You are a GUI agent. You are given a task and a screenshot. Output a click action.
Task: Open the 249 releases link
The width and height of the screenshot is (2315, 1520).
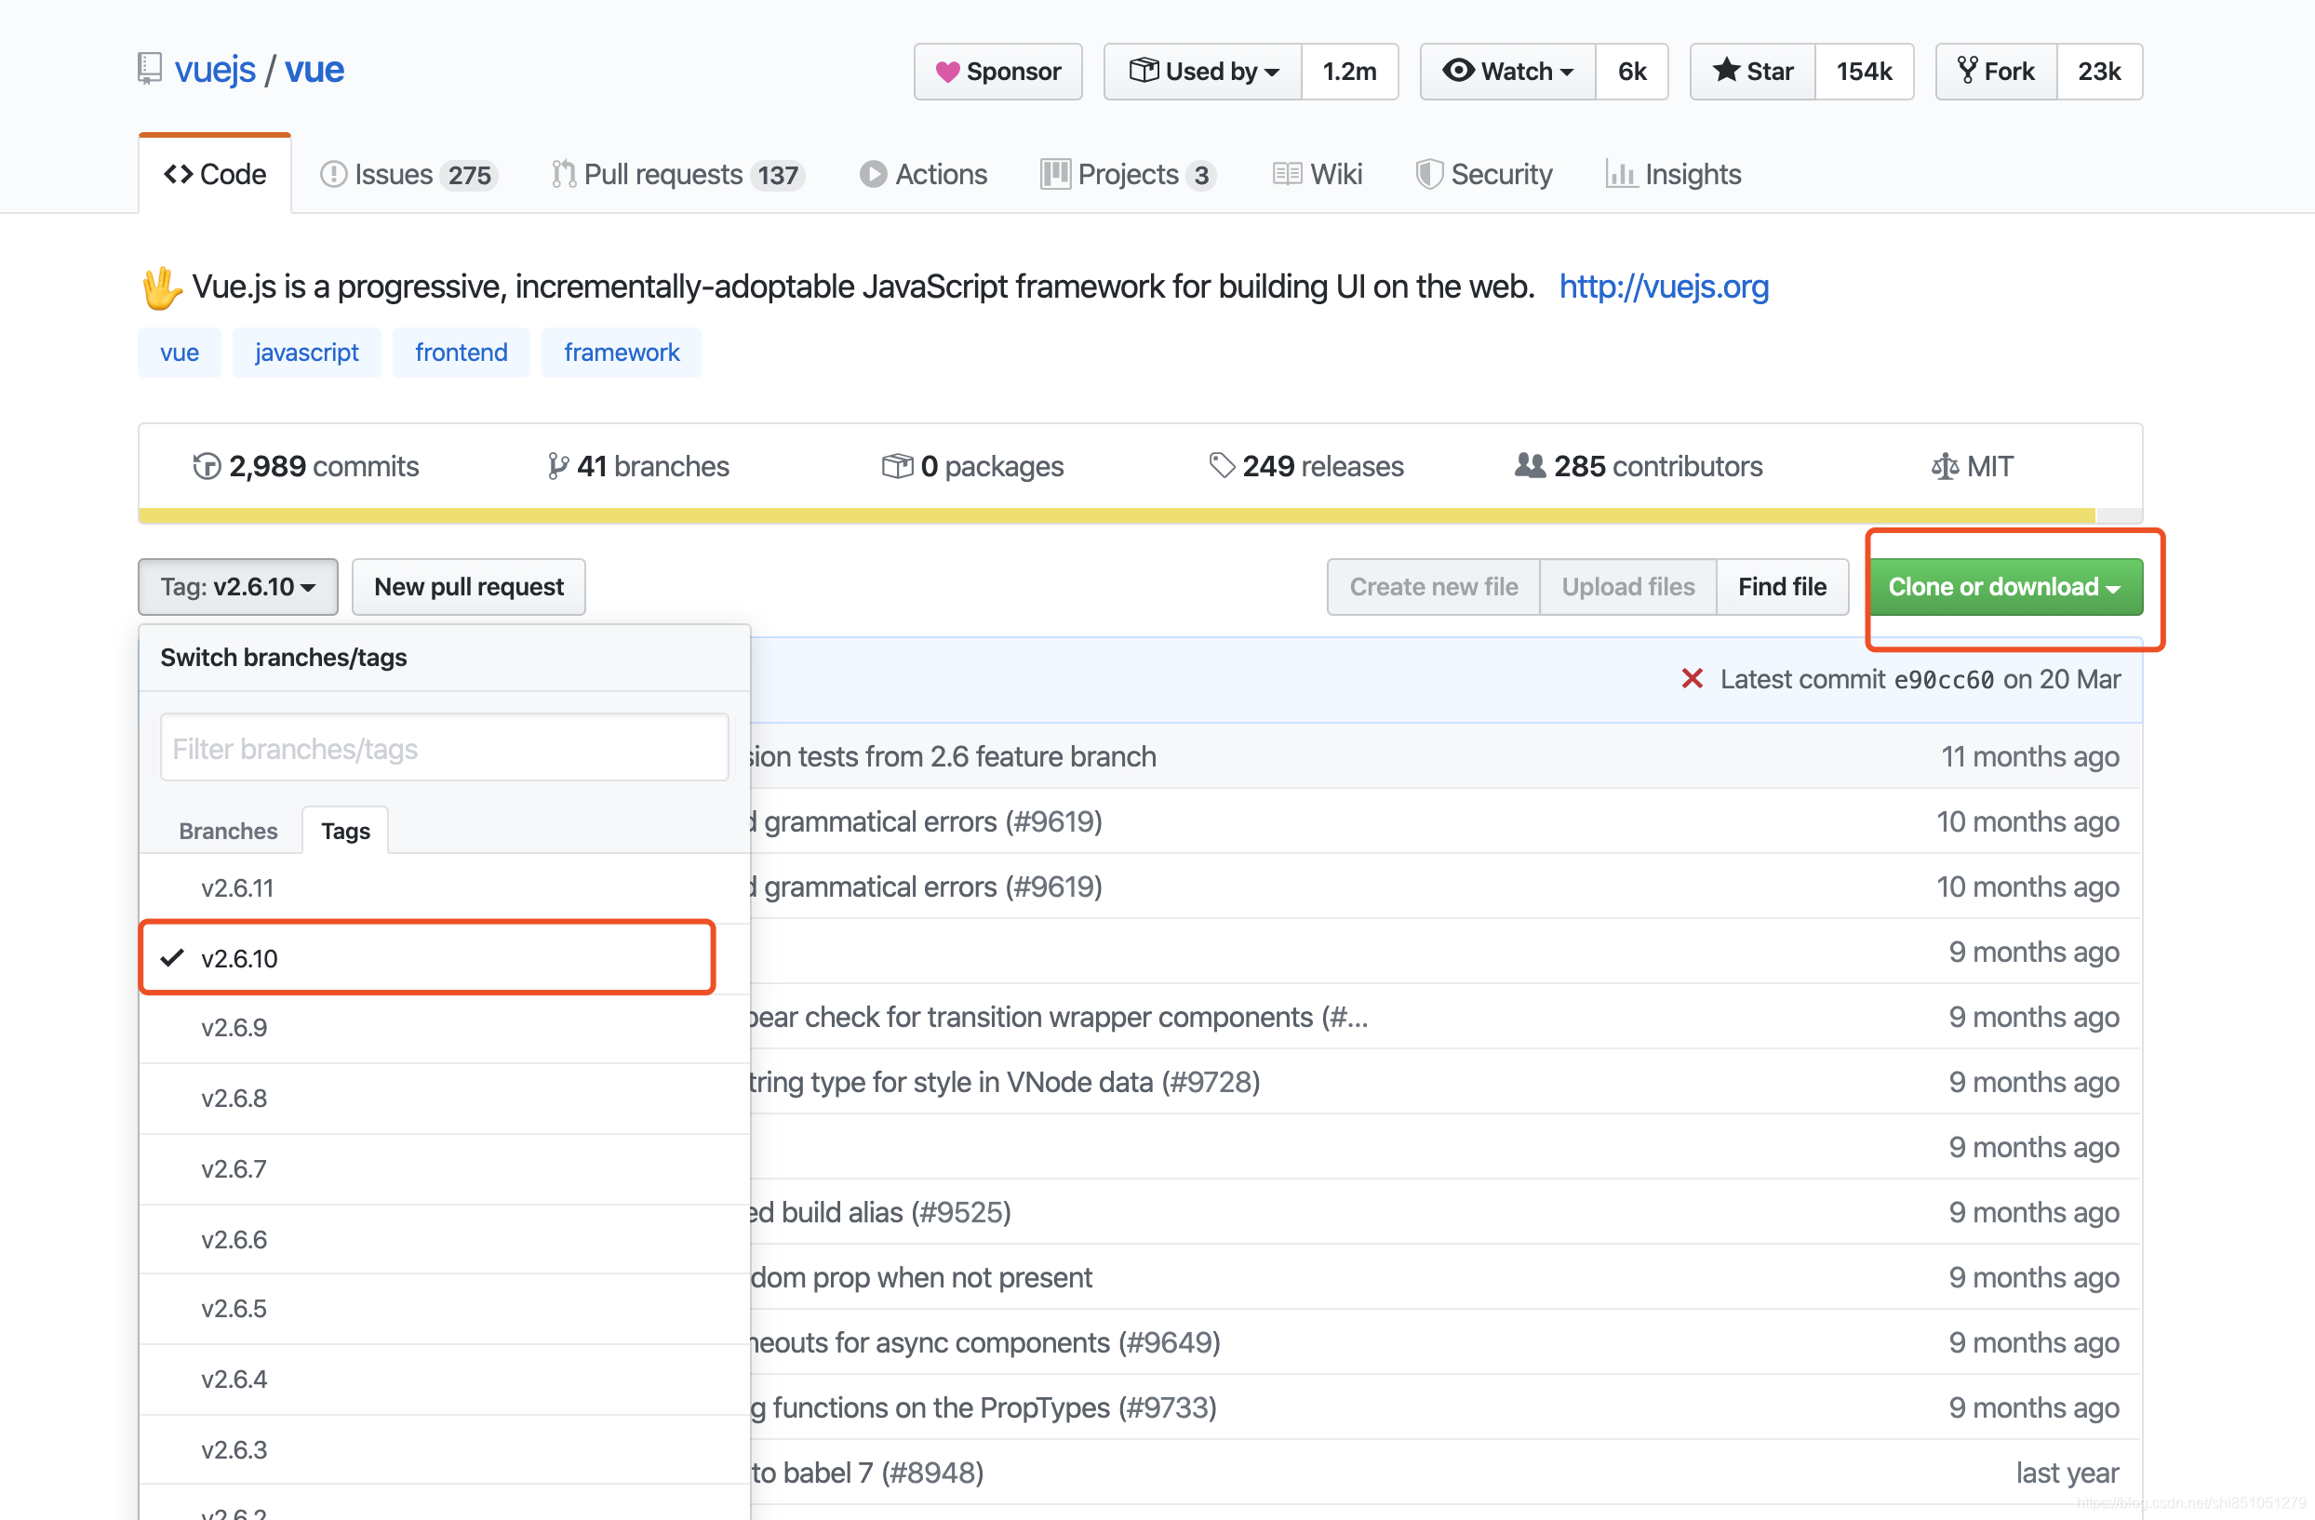(1306, 467)
